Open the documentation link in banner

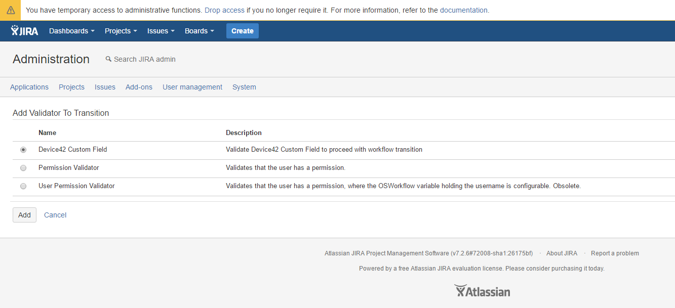pyautogui.click(x=463, y=10)
